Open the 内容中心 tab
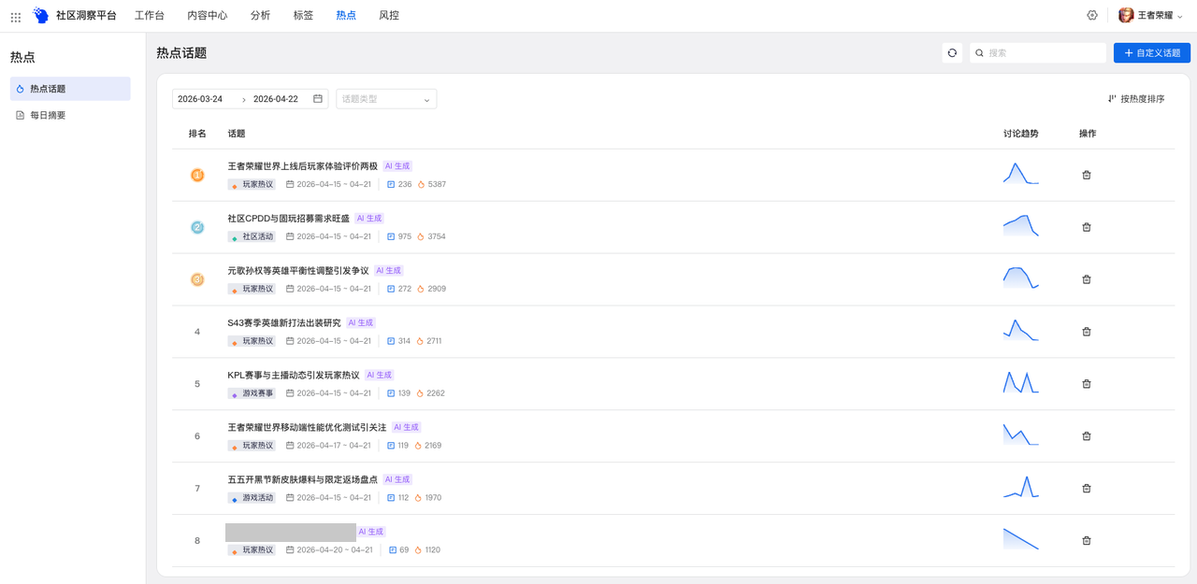1197x584 pixels. point(208,15)
